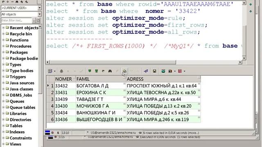Viewport: 262px width, 147px height.
Task: Click the post changes checkmark icon
Action: [81, 71]
